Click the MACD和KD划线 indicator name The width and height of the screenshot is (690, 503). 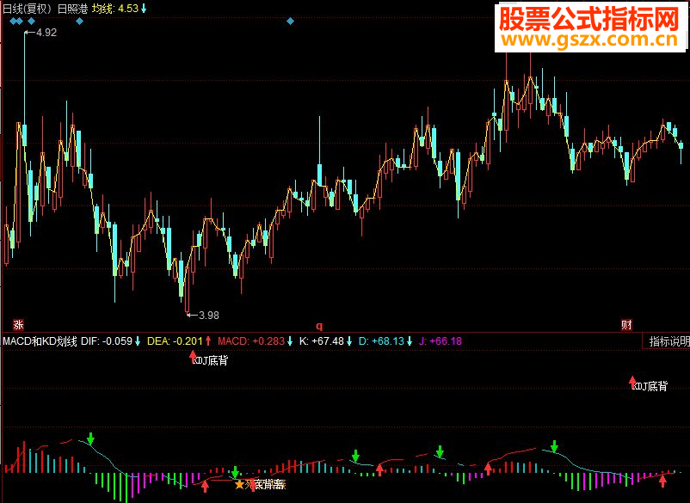tap(40, 341)
